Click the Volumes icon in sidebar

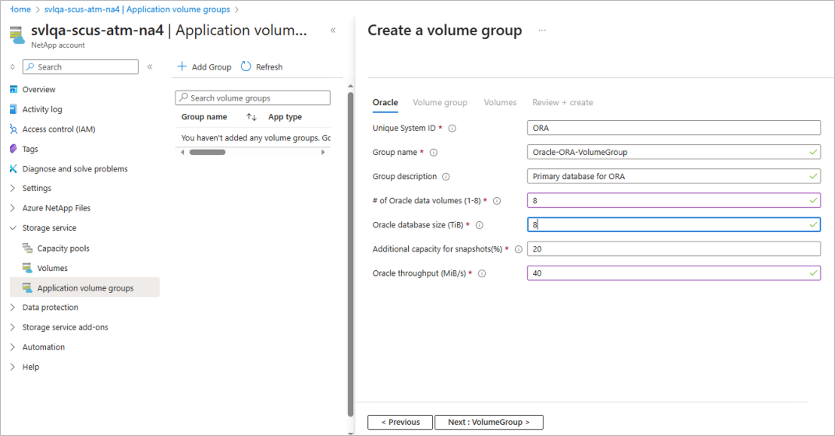coord(27,268)
